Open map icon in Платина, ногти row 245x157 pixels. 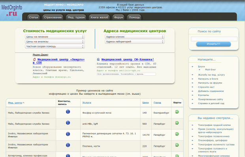(177, 145)
